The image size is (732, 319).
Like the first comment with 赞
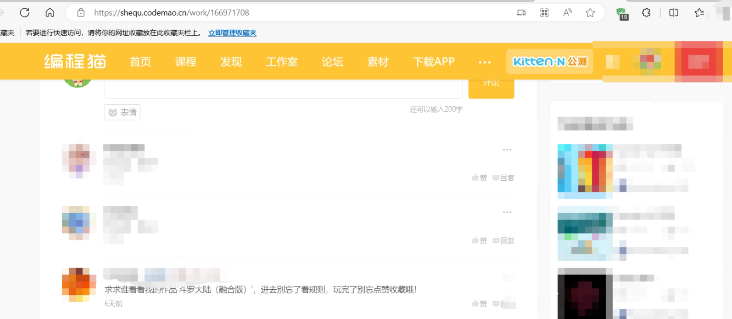coord(479,178)
